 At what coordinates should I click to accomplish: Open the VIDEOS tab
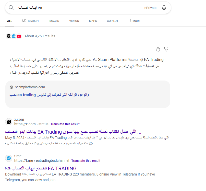(74, 21)
